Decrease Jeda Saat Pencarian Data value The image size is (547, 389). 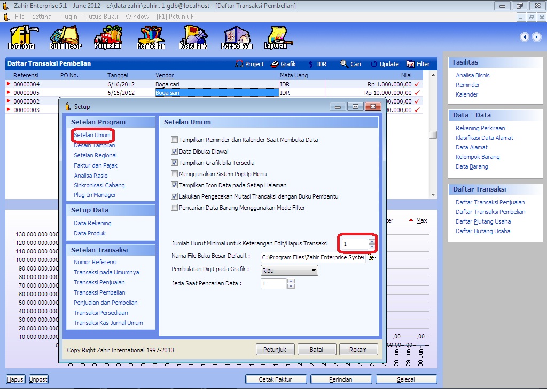[291, 287]
